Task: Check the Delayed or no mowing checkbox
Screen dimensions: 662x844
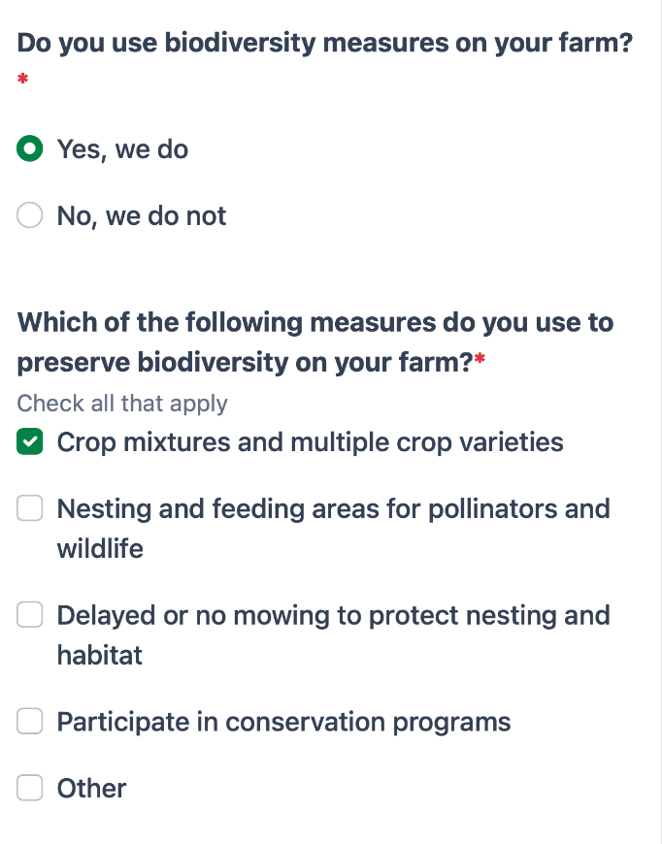Action: (30, 615)
